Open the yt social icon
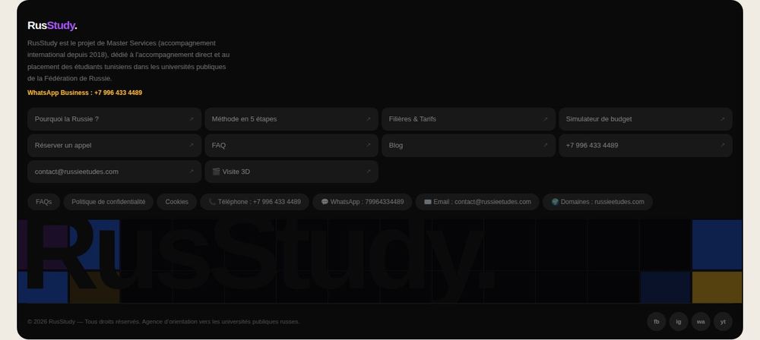 pos(724,322)
